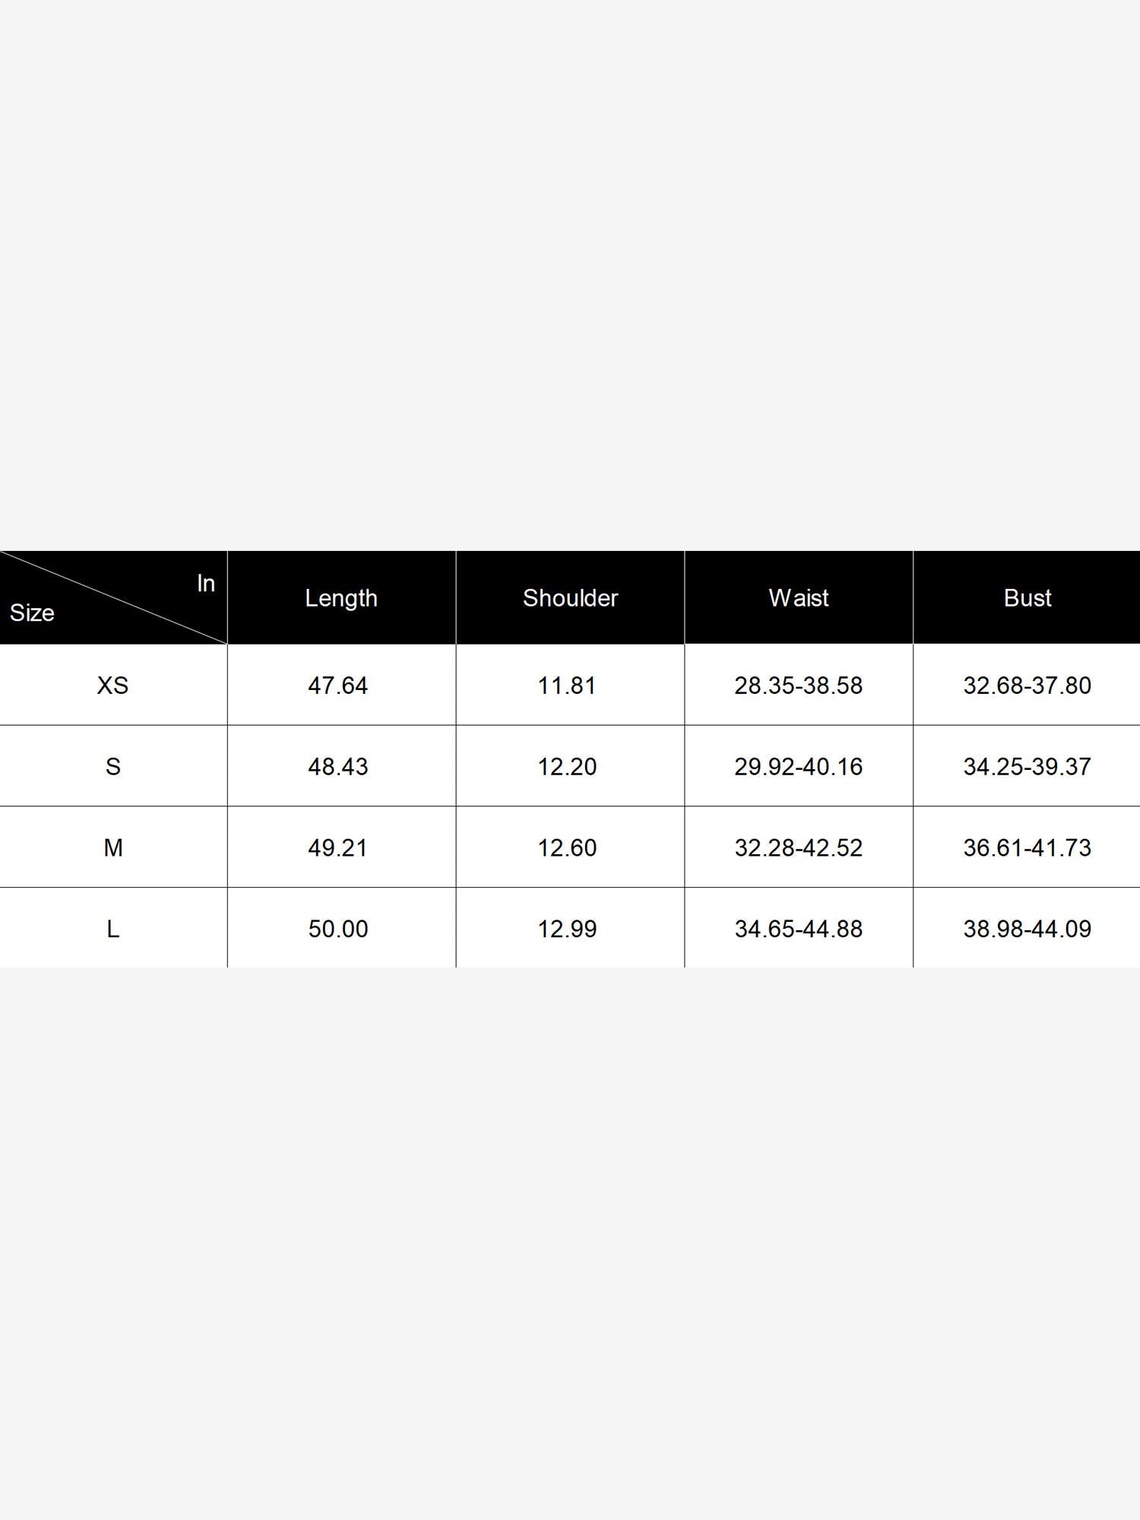Viewport: 1140px width, 1520px height.
Task: Select the 29.92-40.16 waist cell
Action: (x=798, y=766)
